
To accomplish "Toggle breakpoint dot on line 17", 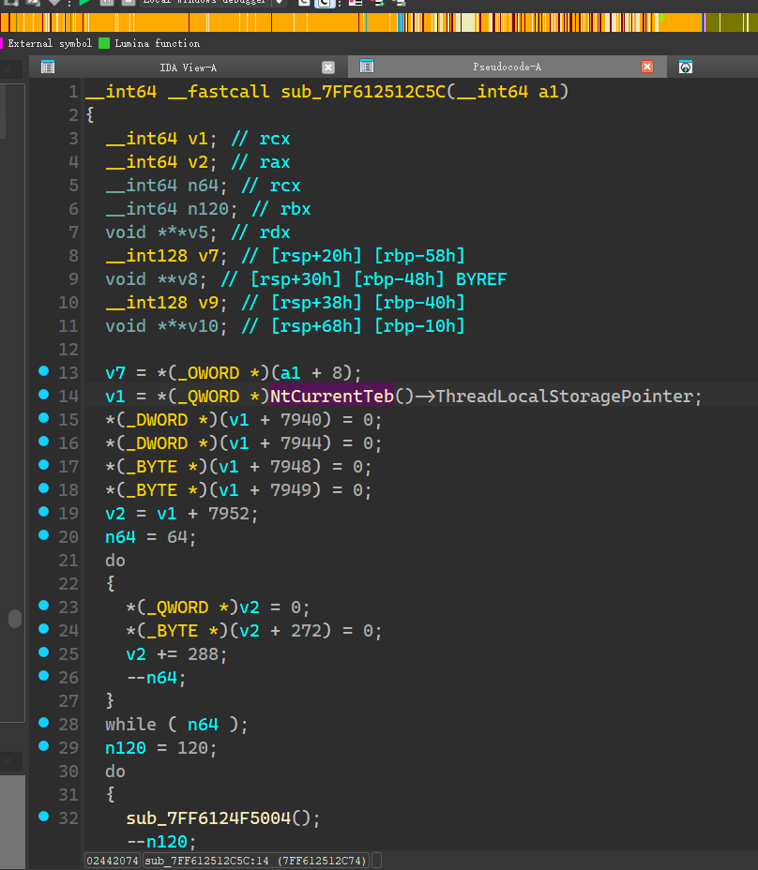I will [x=44, y=465].
